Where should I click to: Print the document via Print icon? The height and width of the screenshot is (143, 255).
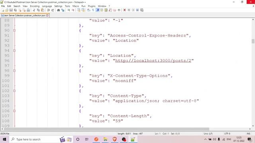(x=28, y=10)
